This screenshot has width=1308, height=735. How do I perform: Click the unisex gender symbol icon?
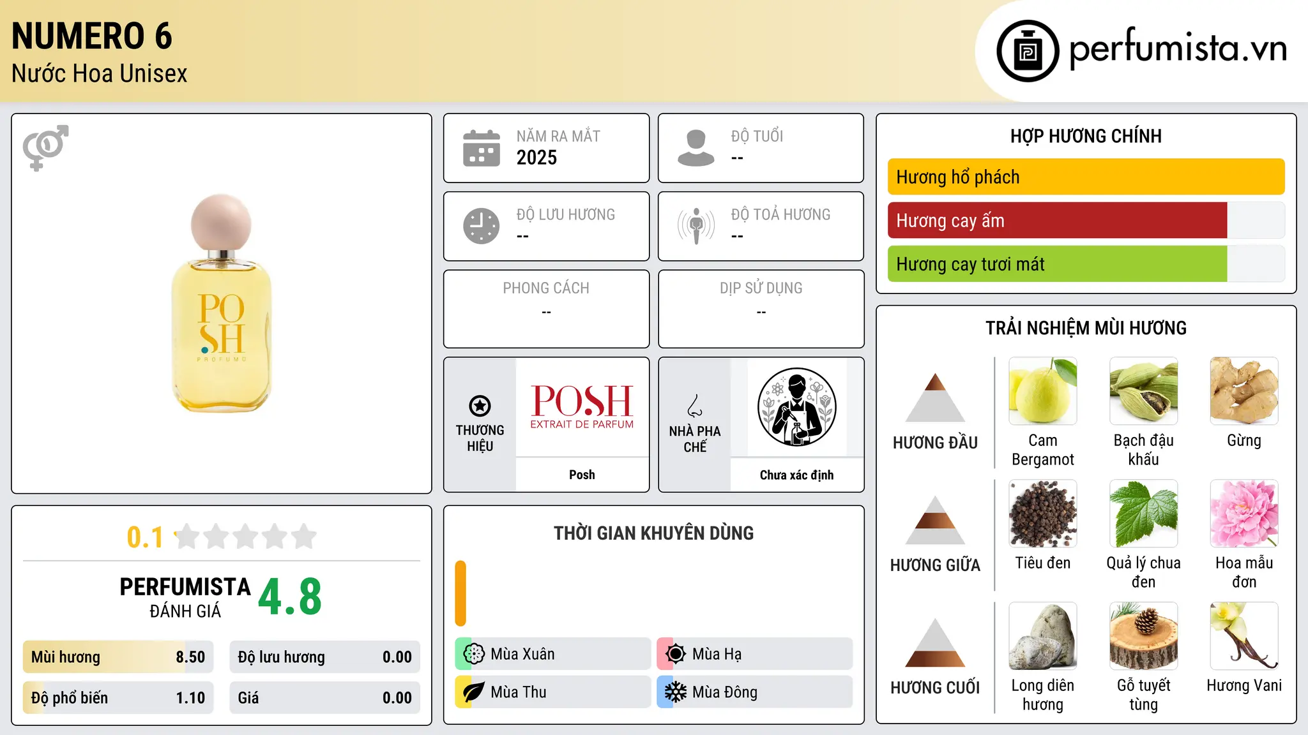[x=45, y=147]
